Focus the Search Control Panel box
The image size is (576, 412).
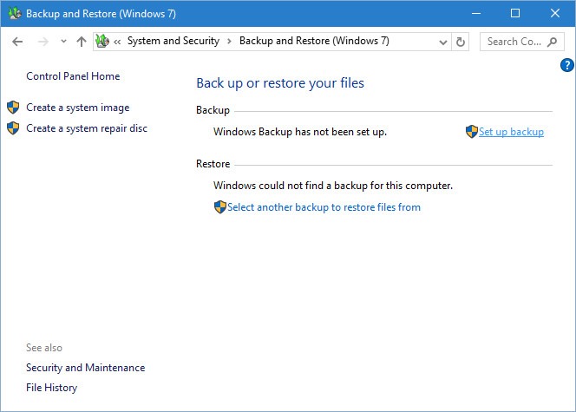pos(521,42)
